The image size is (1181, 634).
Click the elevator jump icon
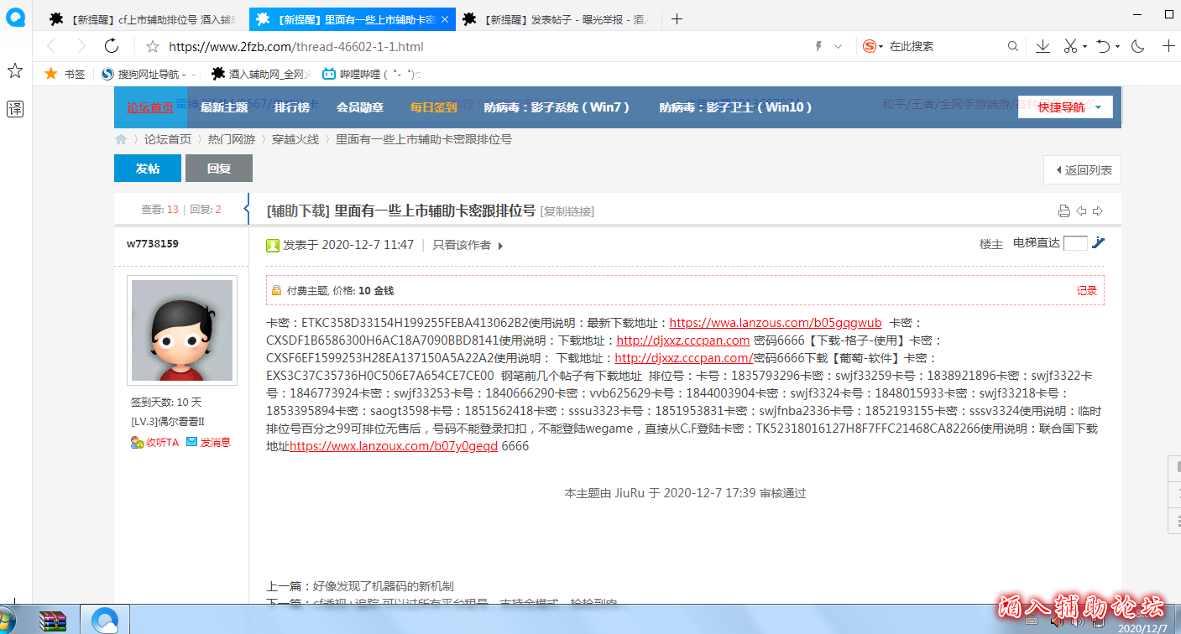(1098, 243)
